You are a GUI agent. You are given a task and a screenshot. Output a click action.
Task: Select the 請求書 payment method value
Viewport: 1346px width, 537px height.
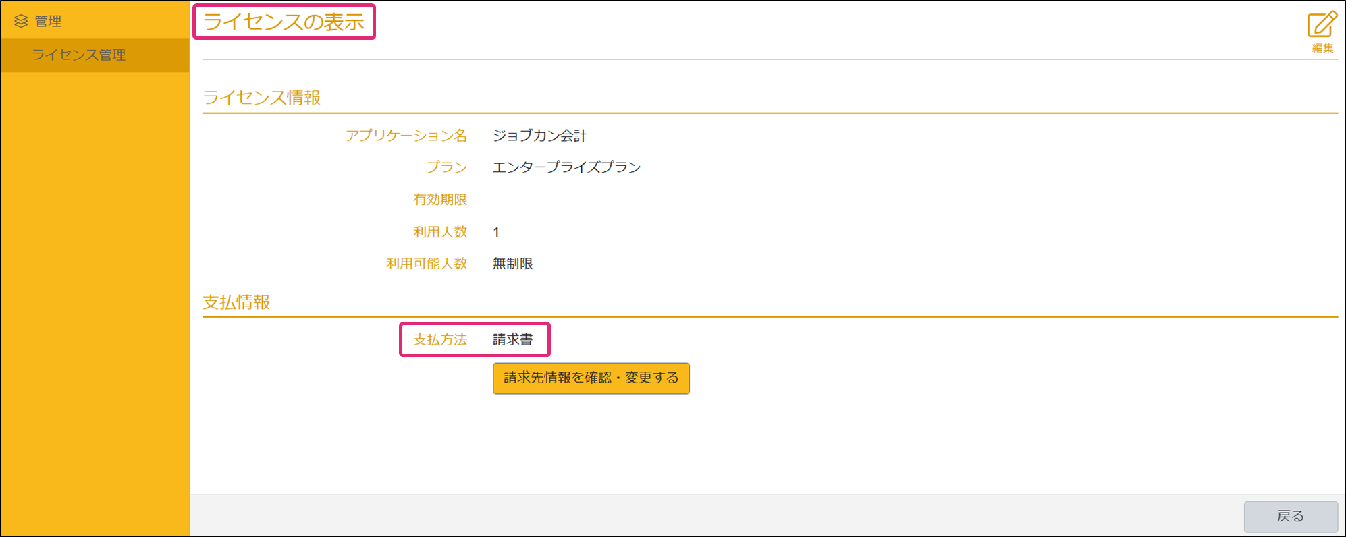[x=512, y=339]
